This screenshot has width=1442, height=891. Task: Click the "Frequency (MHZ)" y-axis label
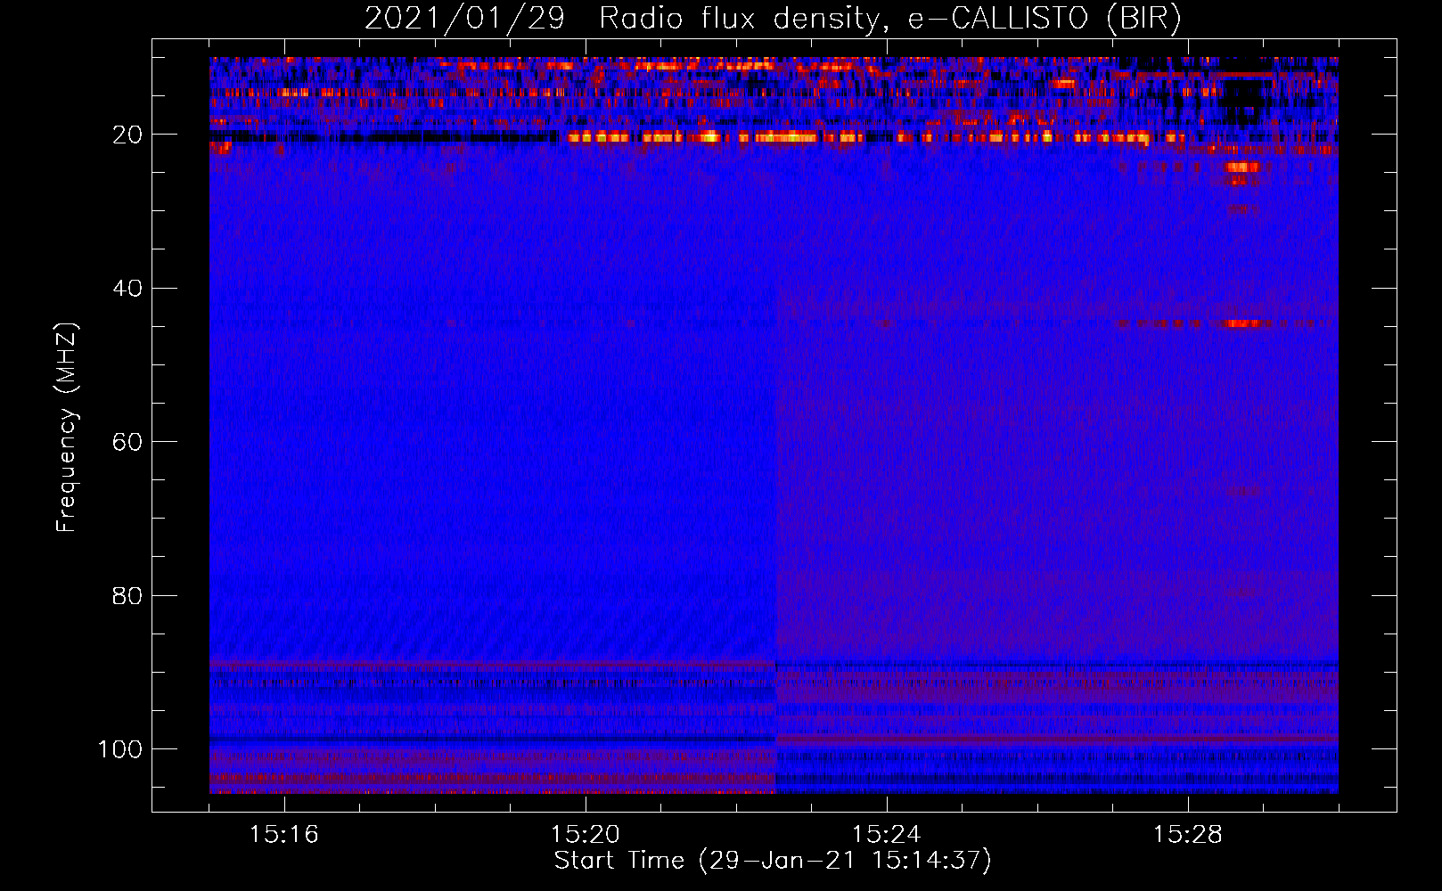[67, 428]
